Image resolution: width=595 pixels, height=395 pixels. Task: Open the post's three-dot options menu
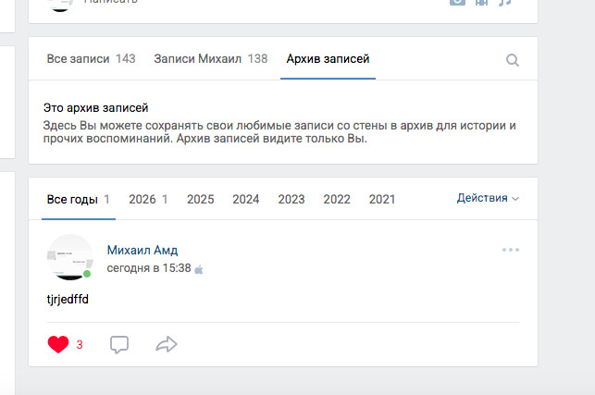(511, 250)
